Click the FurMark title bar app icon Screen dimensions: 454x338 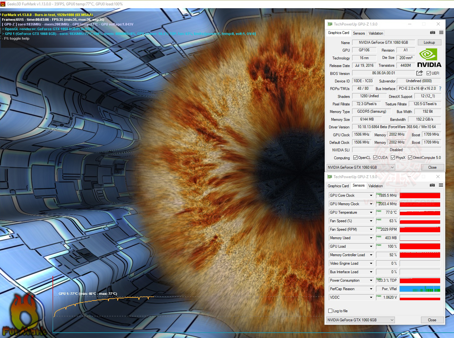[3, 4]
